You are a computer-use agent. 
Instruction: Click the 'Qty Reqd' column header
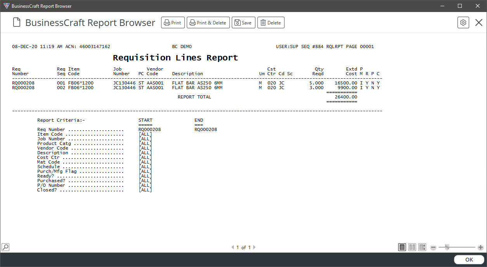pos(318,71)
